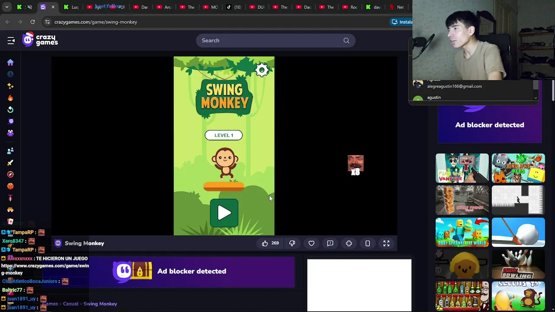This screenshot has width=555, height=312.
Task: Click the LEVEL 1 label
Action: 224,135
